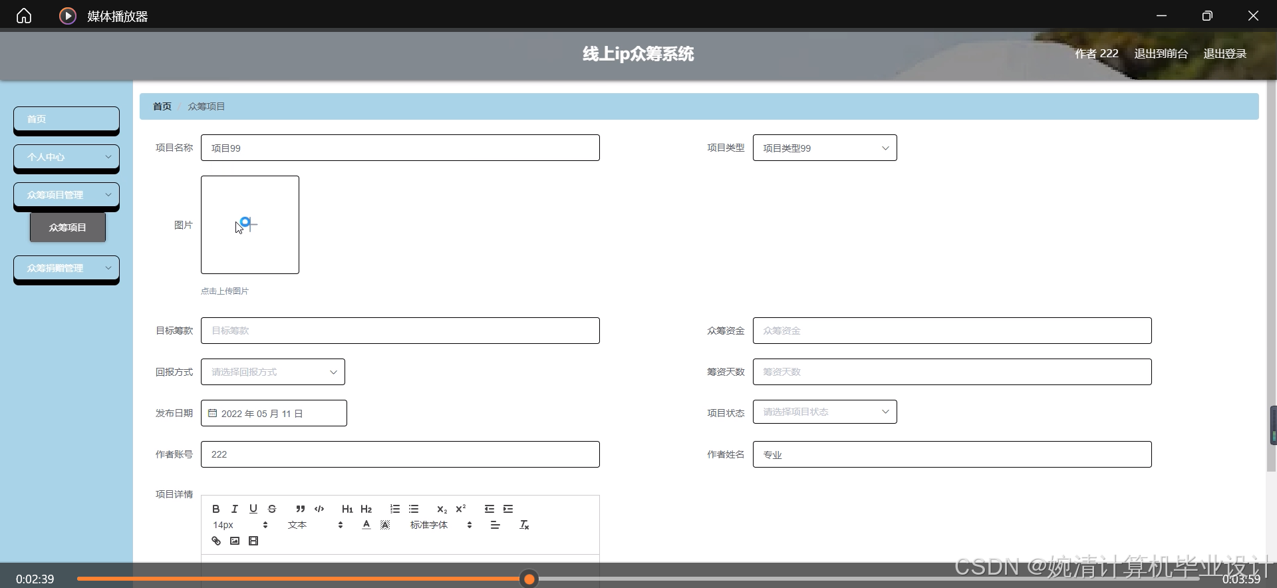Click the 线上ip众筹系统 title
Viewport: 1277px width, 588px height.
click(x=638, y=54)
